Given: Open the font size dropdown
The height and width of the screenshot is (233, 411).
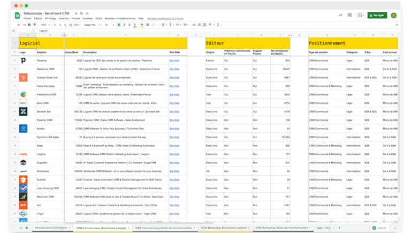Looking at the screenshot, I should 109,25.
